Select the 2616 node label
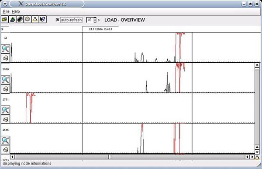 [6, 130]
